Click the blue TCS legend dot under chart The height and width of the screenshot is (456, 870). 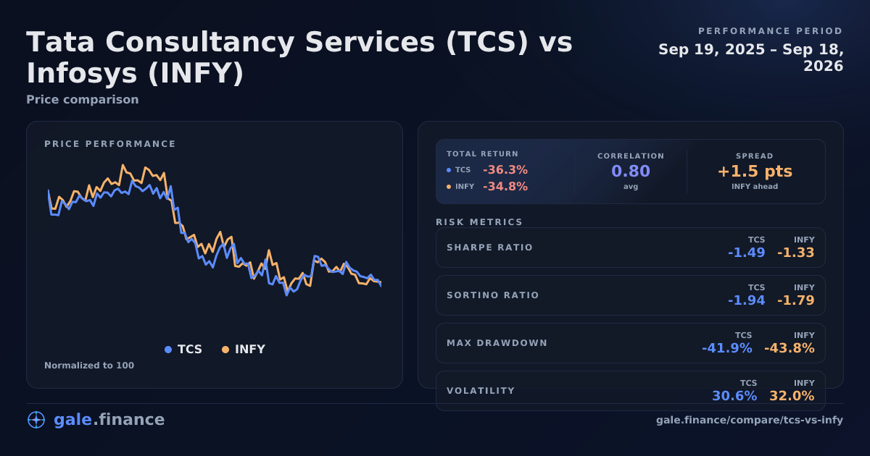tap(168, 350)
